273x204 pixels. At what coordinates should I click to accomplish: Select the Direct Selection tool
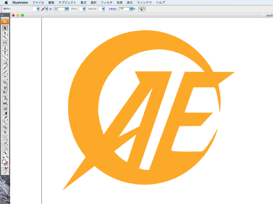(x=5, y=33)
